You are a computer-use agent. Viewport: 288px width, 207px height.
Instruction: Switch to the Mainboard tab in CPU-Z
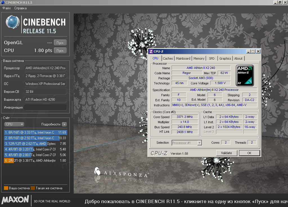point(183,58)
